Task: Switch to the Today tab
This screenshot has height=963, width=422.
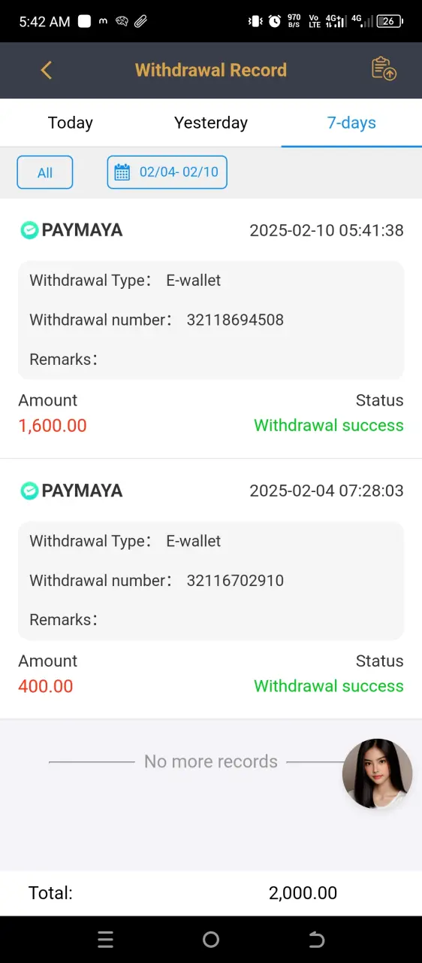Action: (71, 123)
